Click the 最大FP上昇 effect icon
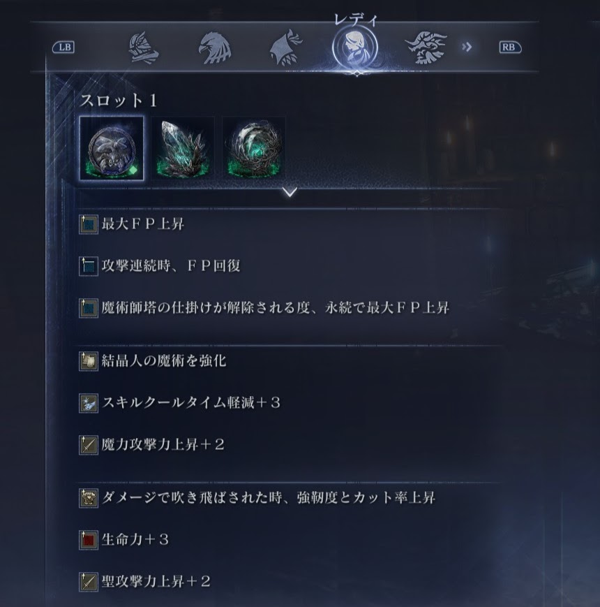The image size is (600, 607). [89, 224]
